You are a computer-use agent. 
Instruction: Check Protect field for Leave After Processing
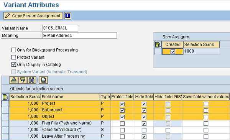[x=122, y=137]
